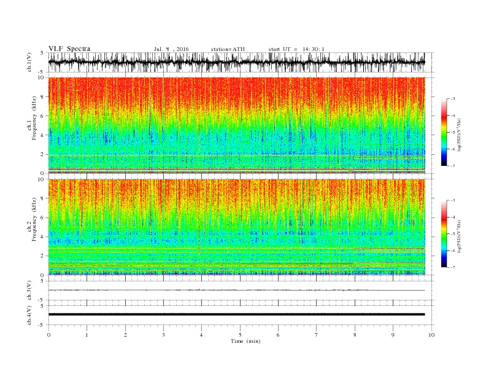
Task: Click the ch.2 "Frequency (kHz)" axis label
Action: (34, 219)
